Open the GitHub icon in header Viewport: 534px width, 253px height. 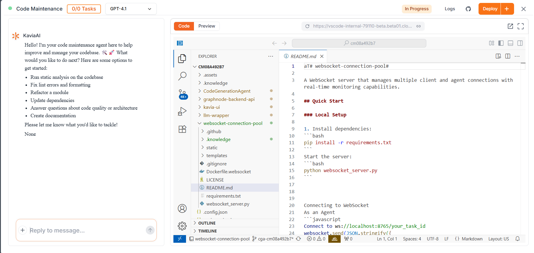coord(468,9)
